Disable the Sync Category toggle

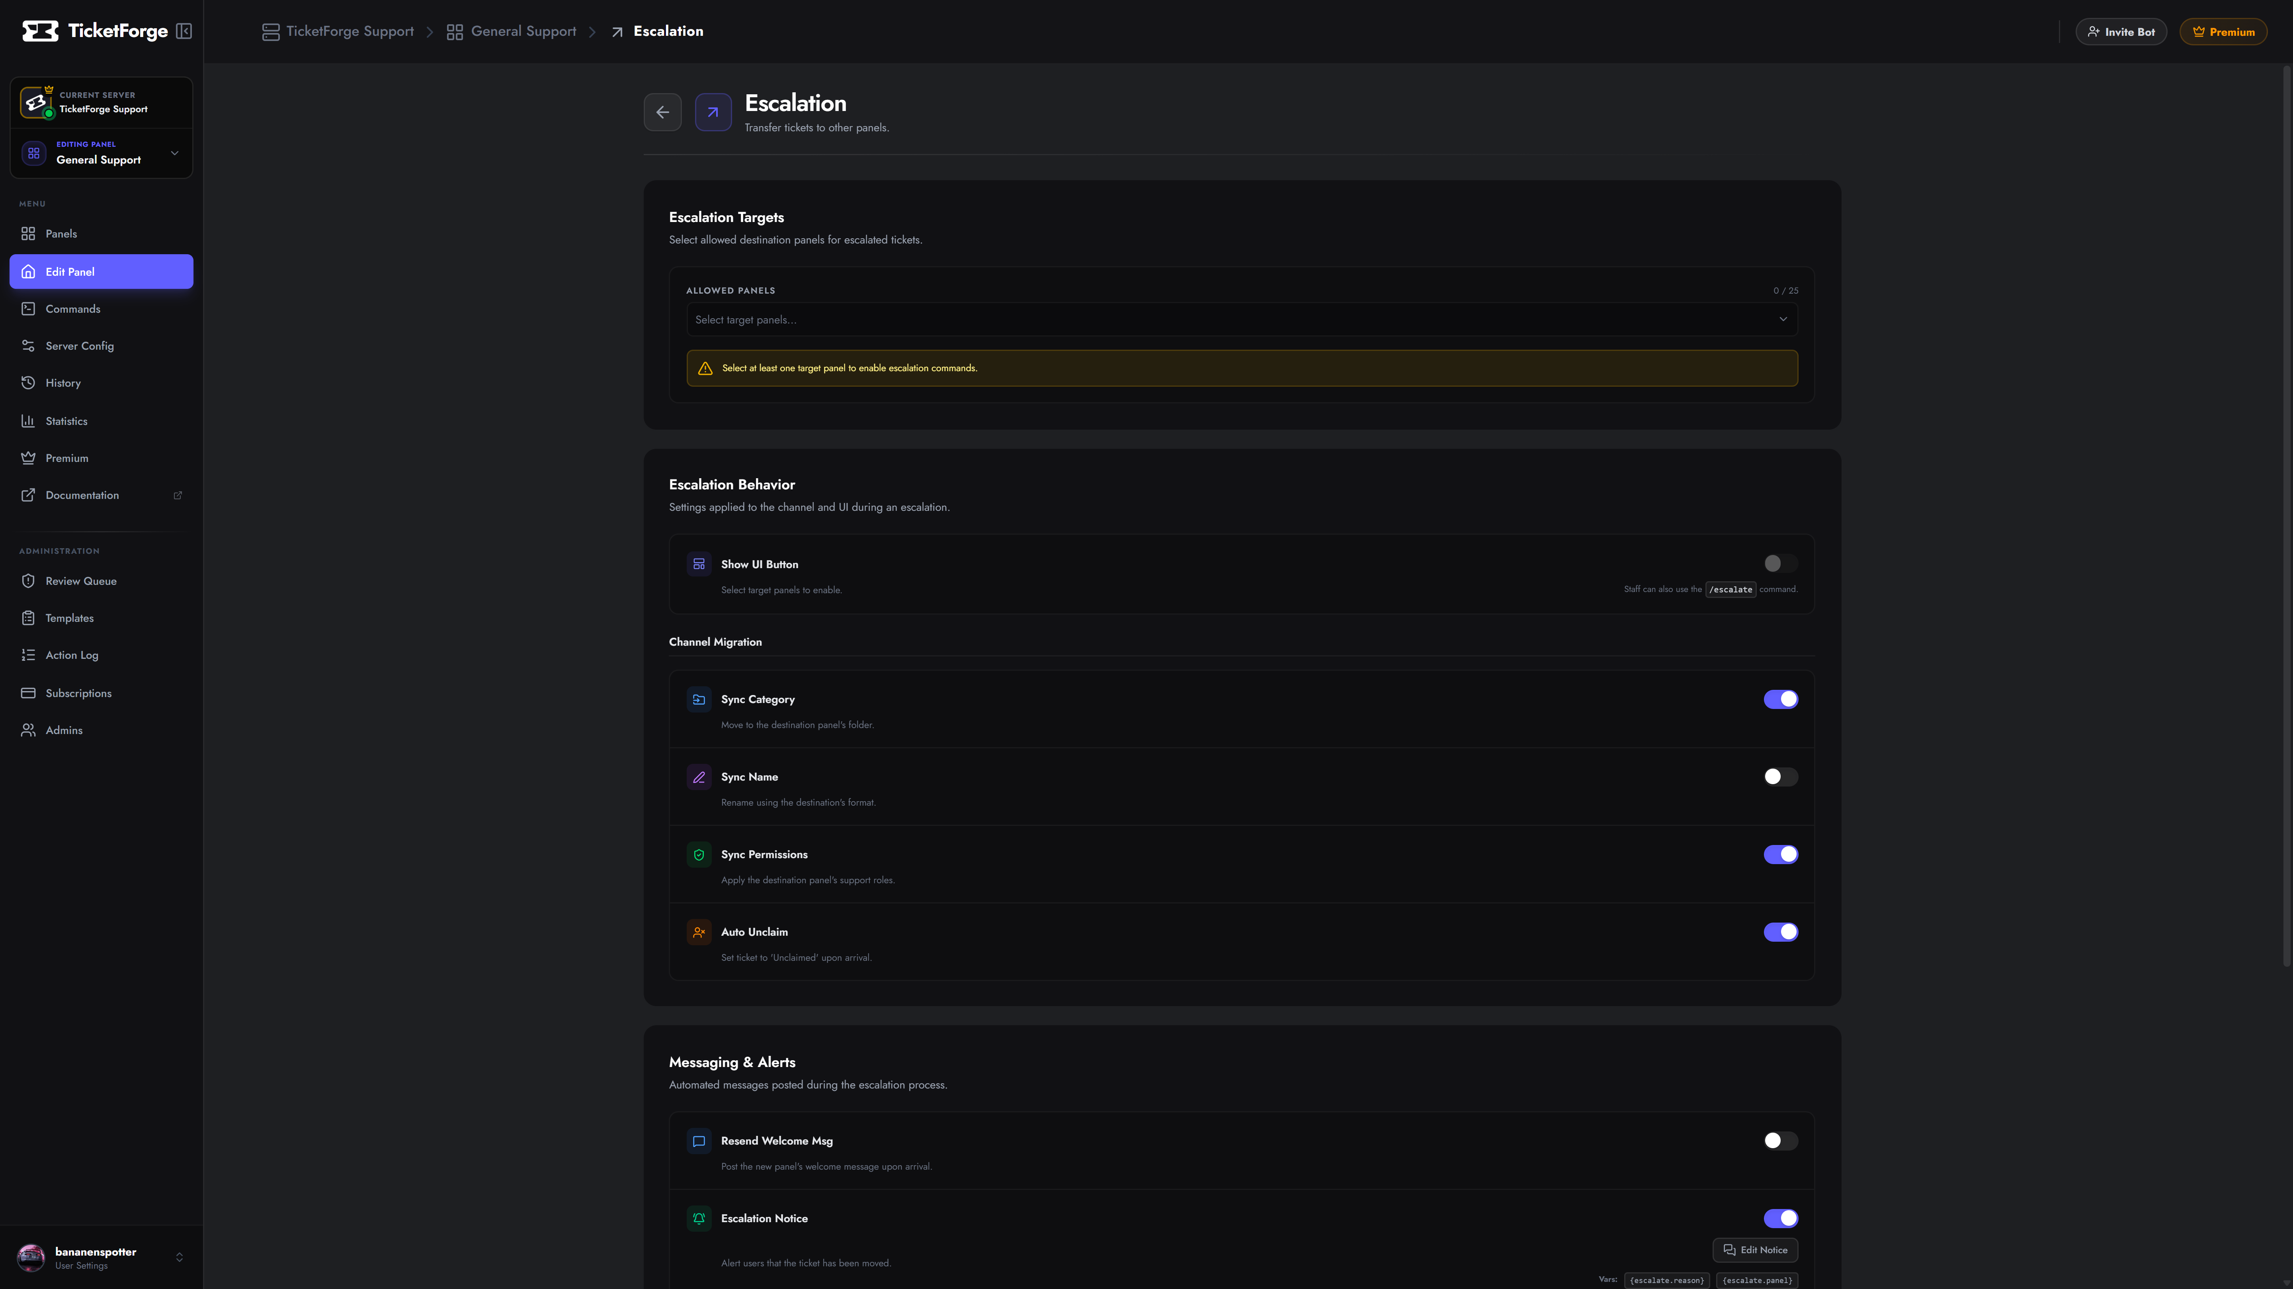pos(1780,699)
